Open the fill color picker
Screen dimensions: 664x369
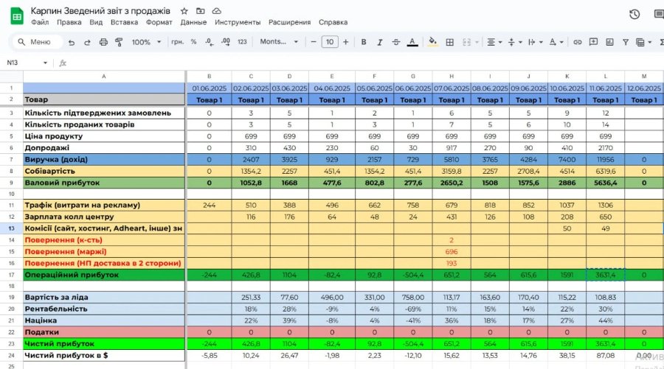click(433, 42)
